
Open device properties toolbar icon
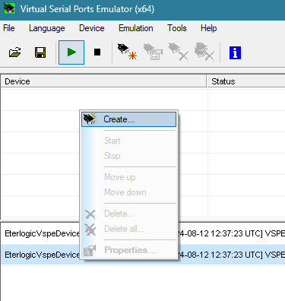[x=154, y=52]
